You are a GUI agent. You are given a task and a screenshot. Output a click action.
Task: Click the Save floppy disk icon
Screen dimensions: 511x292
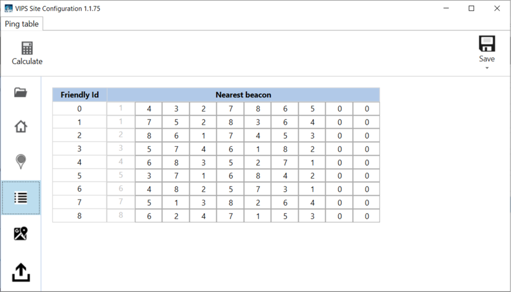point(487,44)
